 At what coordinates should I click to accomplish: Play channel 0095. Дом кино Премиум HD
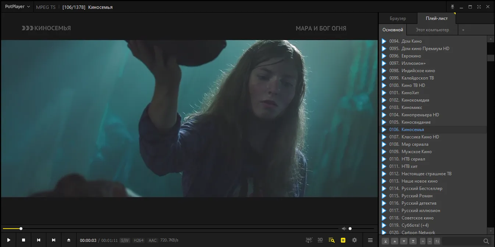(x=432, y=49)
